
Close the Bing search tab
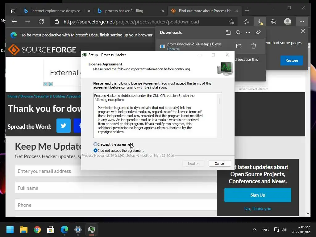pos(163,11)
